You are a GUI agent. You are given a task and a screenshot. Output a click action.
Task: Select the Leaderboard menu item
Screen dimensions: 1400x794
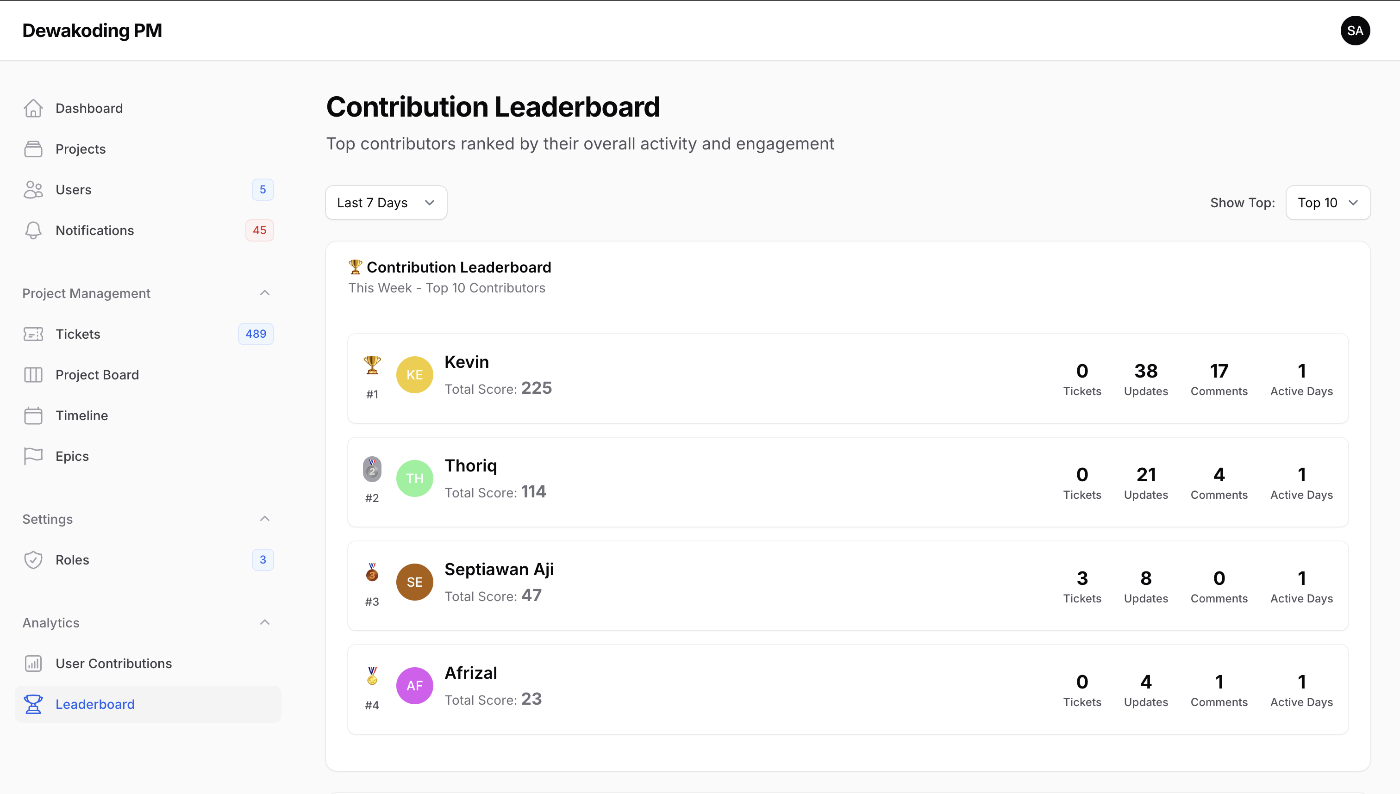[x=95, y=704]
